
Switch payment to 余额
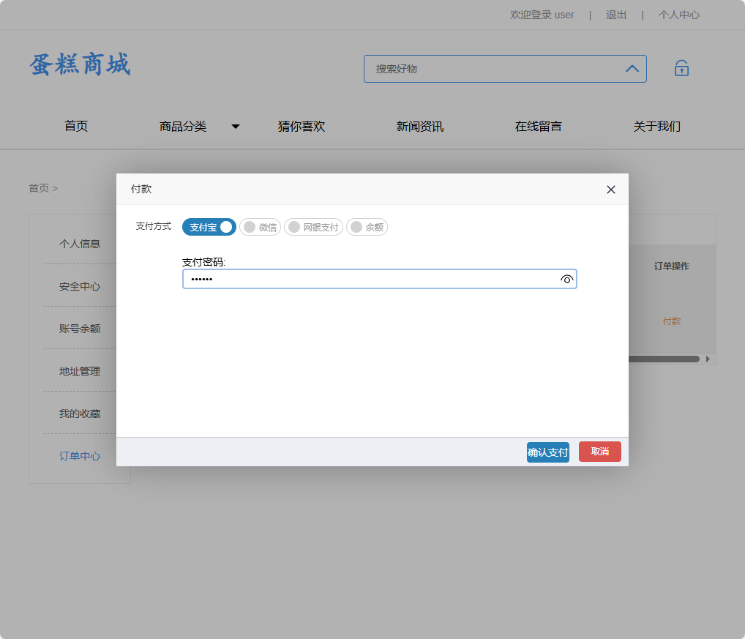(367, 227)
